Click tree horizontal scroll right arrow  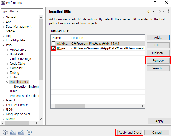[37, 123]
